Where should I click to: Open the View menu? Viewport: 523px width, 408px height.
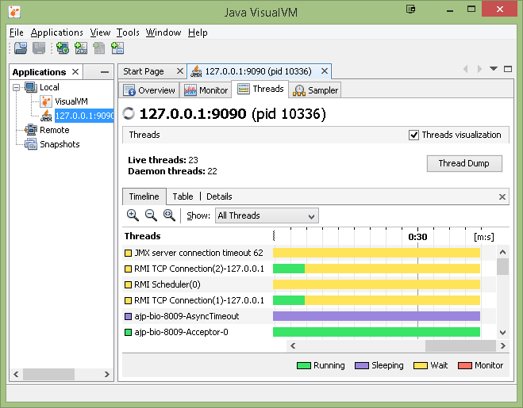point(100,32)
